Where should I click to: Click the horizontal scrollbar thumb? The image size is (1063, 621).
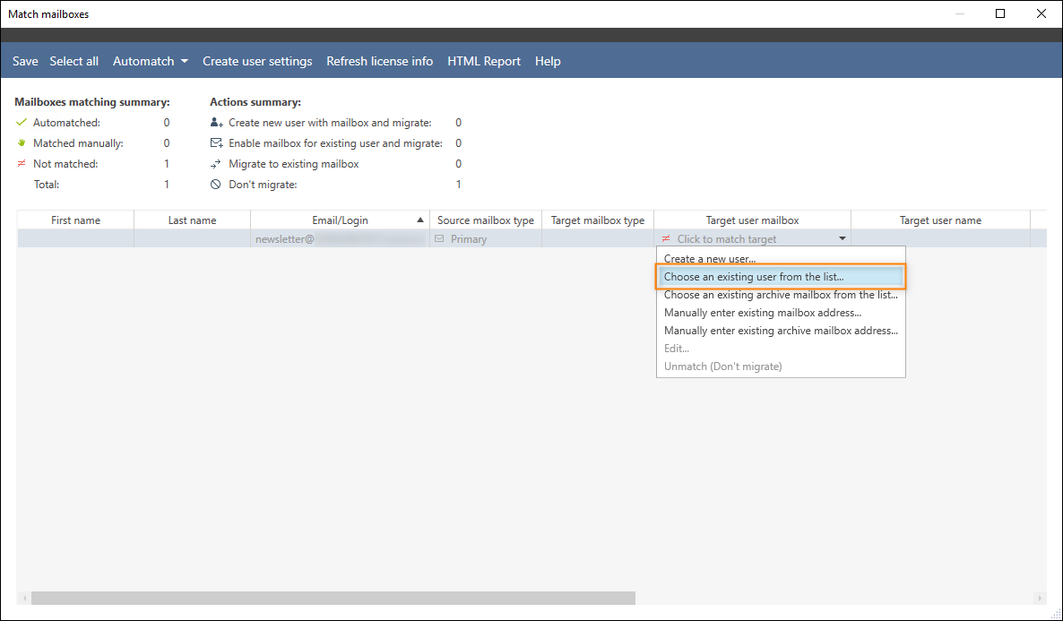coord(333,598)
